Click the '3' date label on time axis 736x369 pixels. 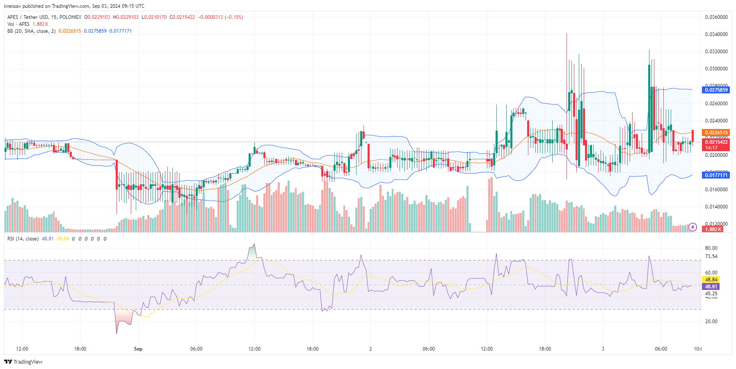[603, 349]
